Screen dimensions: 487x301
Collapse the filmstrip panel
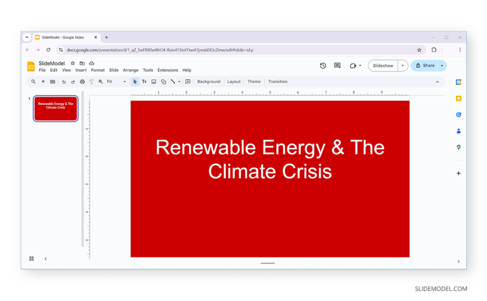point(45,259)
